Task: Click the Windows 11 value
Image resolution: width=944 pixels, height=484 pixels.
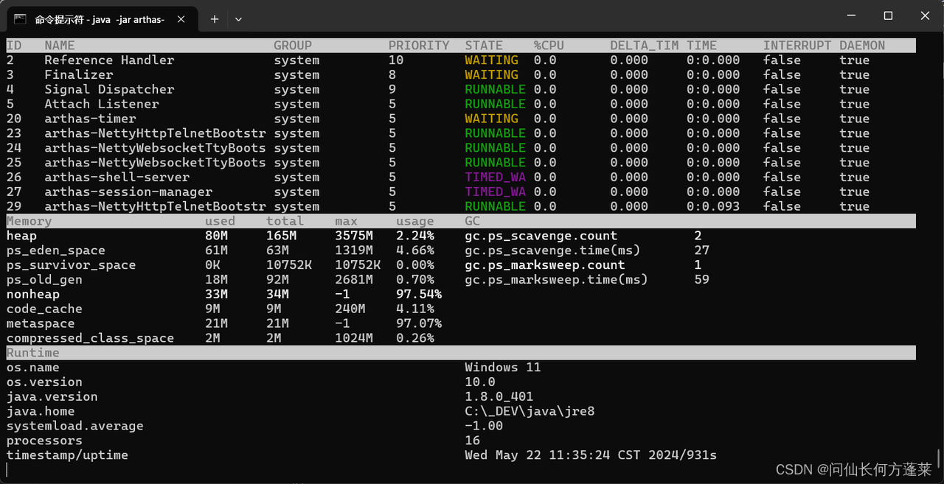Action: (x=503, y=368)
